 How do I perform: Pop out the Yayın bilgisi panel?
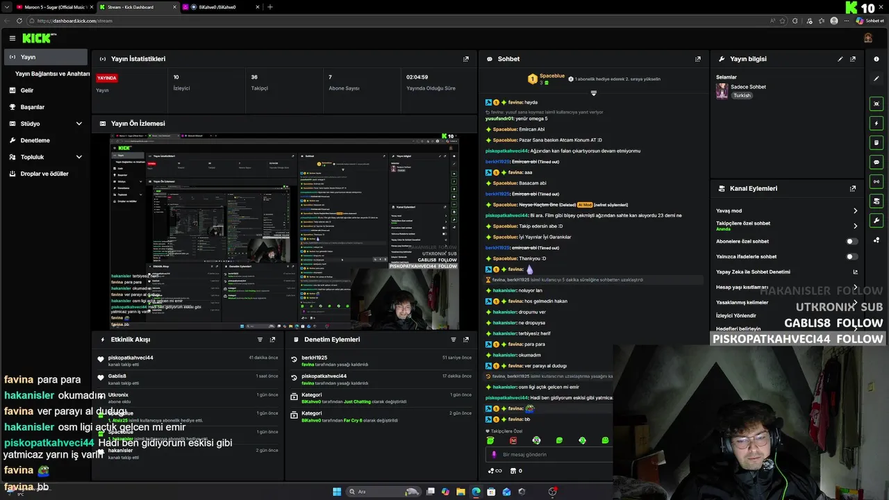[x=853, y=59]
